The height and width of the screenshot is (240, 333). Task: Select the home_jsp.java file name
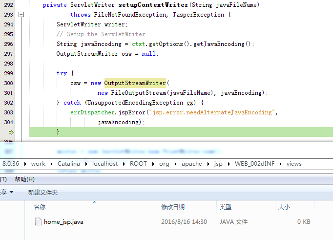[x=63, y=222]
